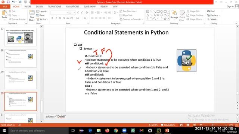
Task: Open Firefox from the taskbar
Action: pyautogui.click(x=107, y=131)
